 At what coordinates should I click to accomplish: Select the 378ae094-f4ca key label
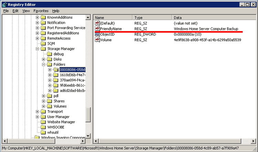(x=72, y=80)
